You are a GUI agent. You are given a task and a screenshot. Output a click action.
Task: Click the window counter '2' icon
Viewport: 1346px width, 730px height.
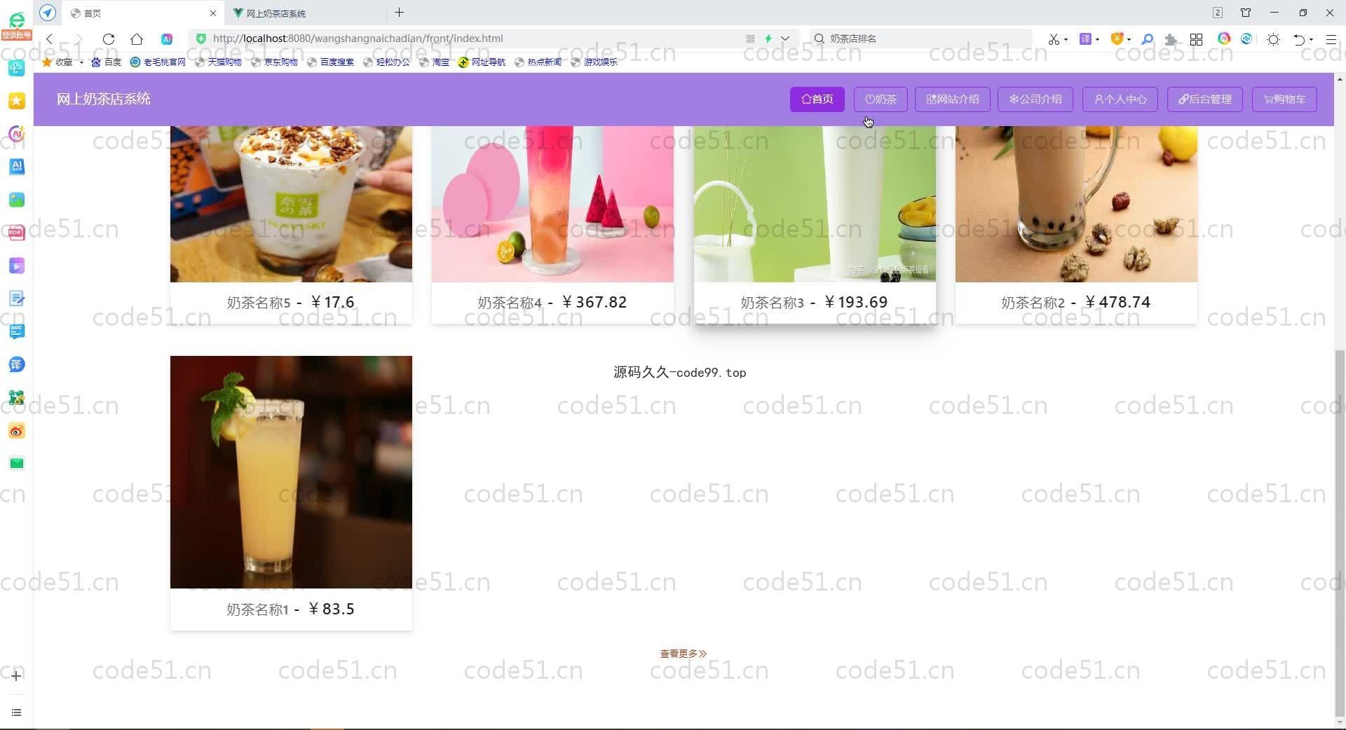[x=1218, y=13]
